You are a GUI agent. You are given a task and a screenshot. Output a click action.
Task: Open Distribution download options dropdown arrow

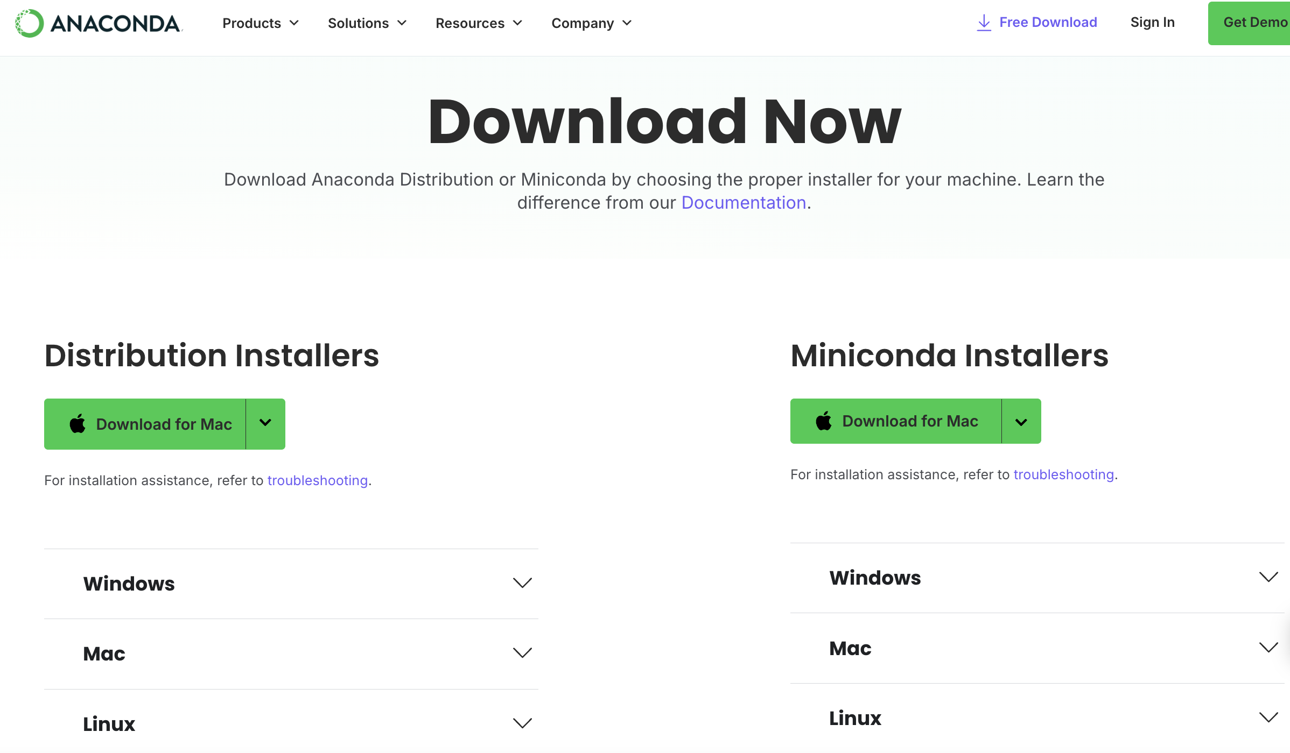coord(265,424)
